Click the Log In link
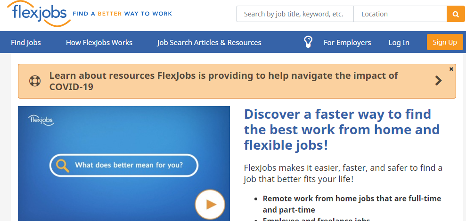This screenshot has width=466, height=221. (399, 42)
